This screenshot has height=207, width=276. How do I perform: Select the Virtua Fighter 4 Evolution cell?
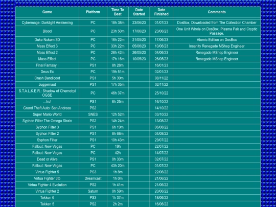pyautogui.click(x=47, y=185)
